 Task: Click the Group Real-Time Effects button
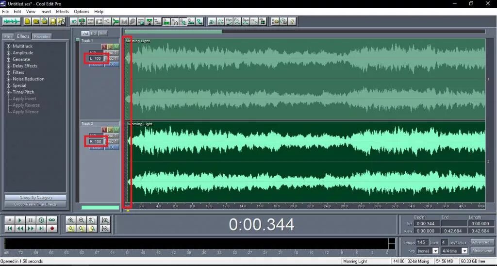[35, 204]
